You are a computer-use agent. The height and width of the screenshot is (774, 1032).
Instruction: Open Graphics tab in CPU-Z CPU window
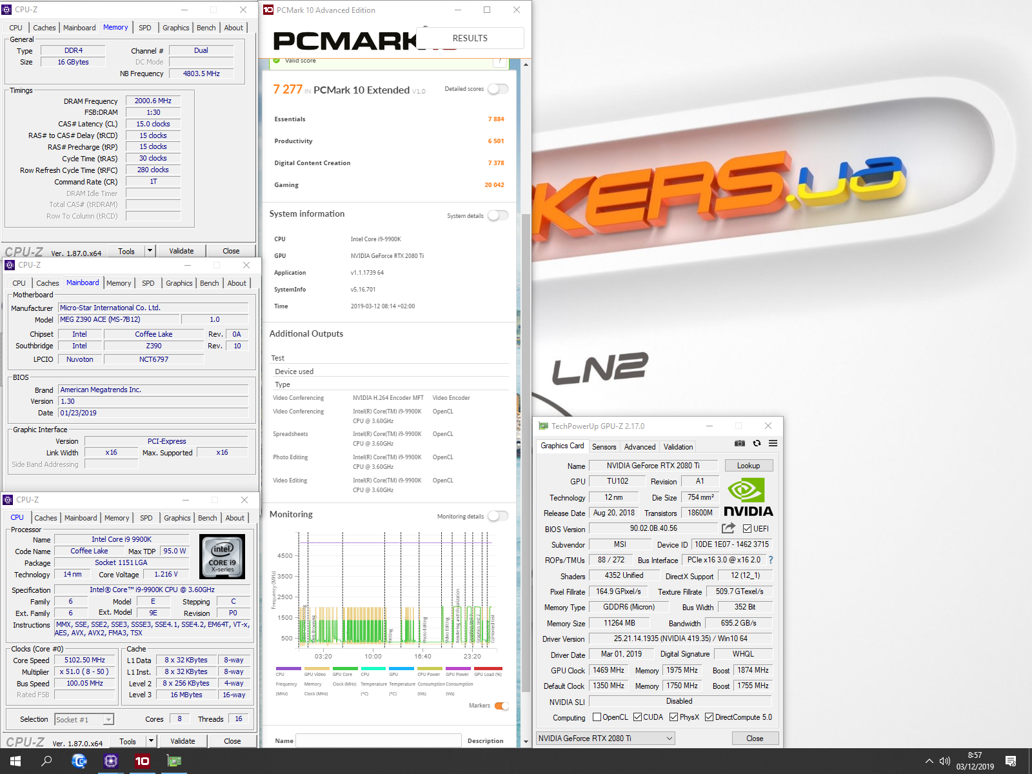click(177, 518)
